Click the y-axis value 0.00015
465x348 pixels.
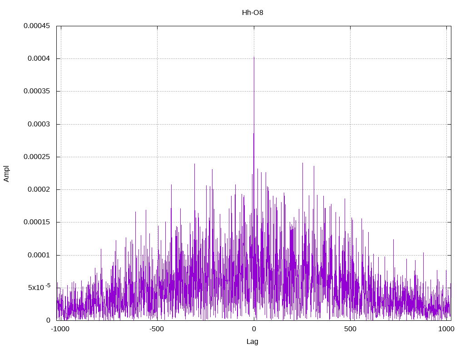pos(37,222)
